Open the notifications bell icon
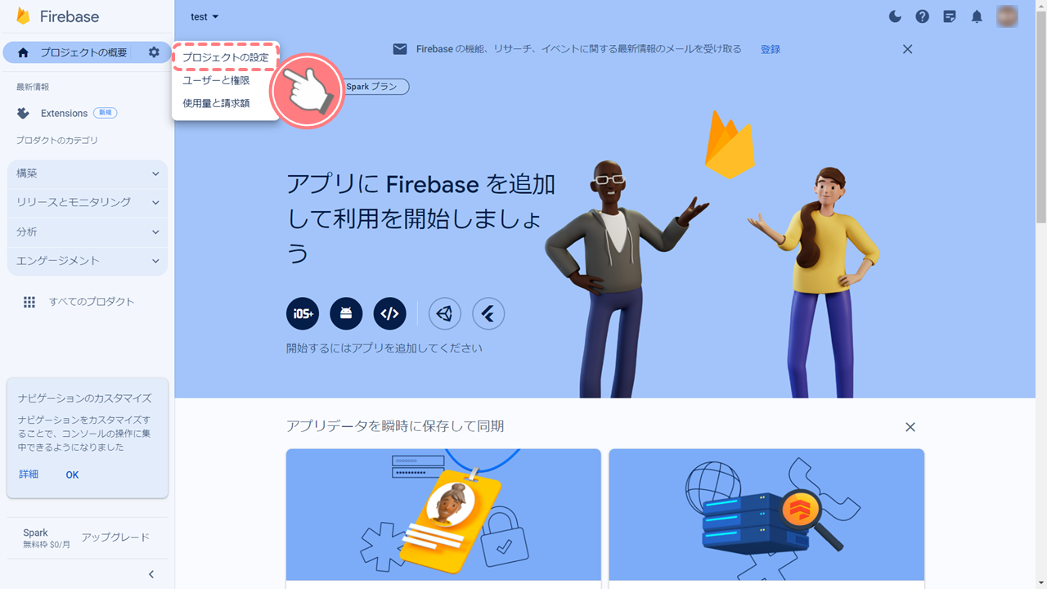Viewport: 1047px width, 589px height. pyautogui.click(x=977, y=16)
